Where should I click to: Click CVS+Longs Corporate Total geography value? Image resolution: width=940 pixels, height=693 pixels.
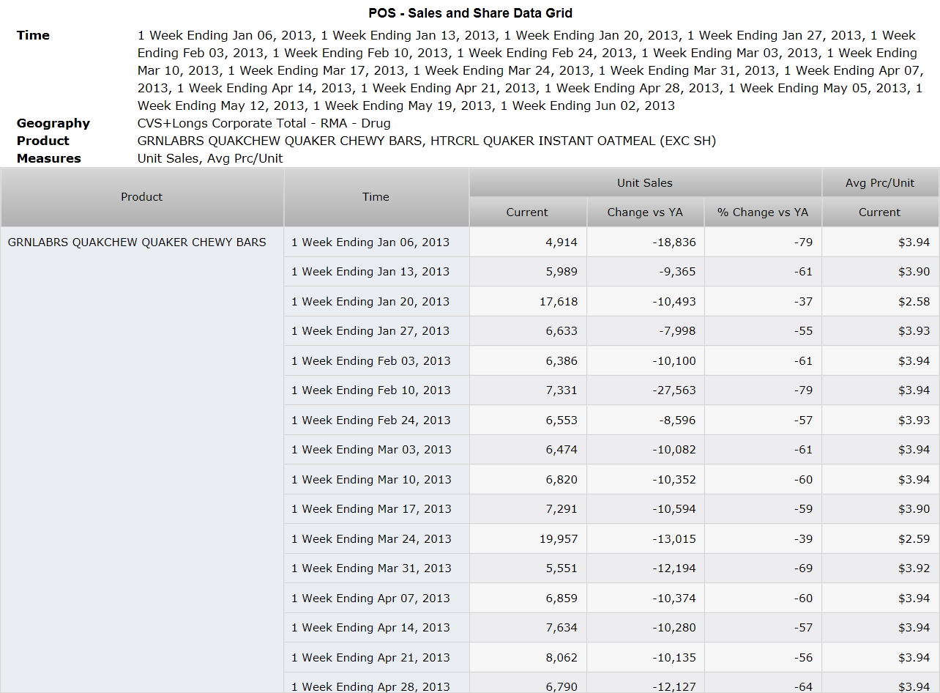point(264,123)
